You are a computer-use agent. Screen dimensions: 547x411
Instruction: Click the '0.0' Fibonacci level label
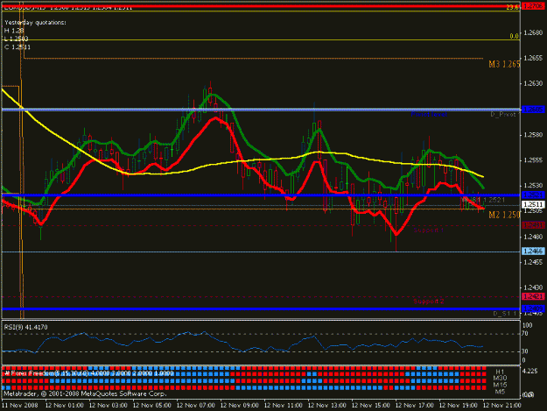point(514,36)
